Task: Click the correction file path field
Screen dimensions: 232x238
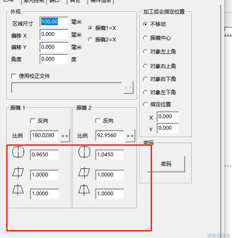Action: point(67,87)
